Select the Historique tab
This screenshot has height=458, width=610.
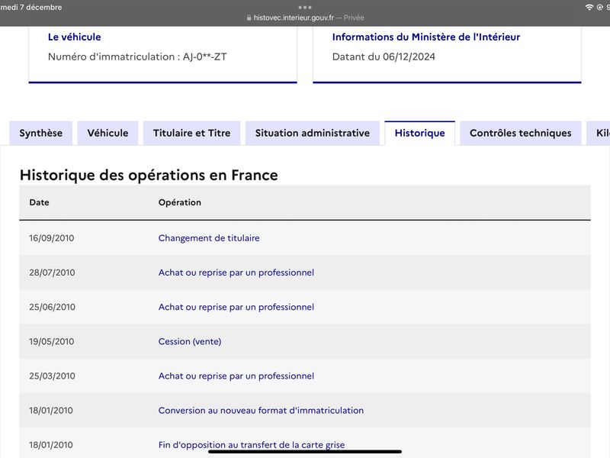coord(420,133)
